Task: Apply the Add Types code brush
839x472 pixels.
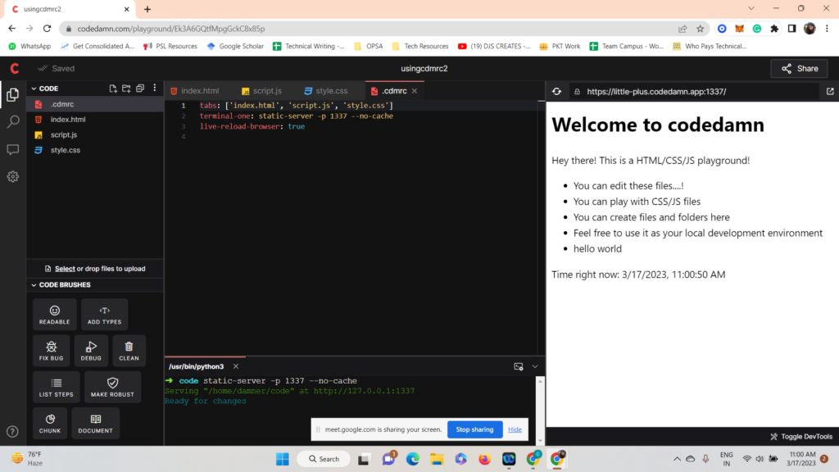Action: coord(104,315)
